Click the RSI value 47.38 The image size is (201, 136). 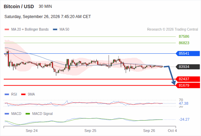click(x=184, y=103)
